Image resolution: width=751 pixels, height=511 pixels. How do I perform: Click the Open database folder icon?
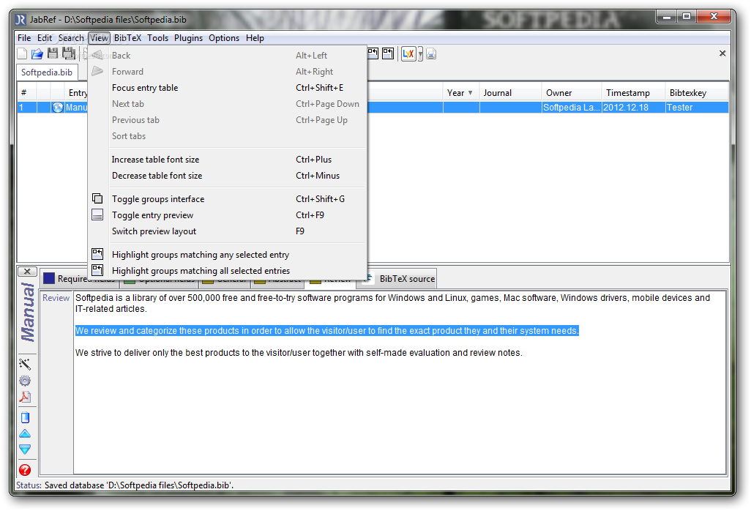coord(37,53)
